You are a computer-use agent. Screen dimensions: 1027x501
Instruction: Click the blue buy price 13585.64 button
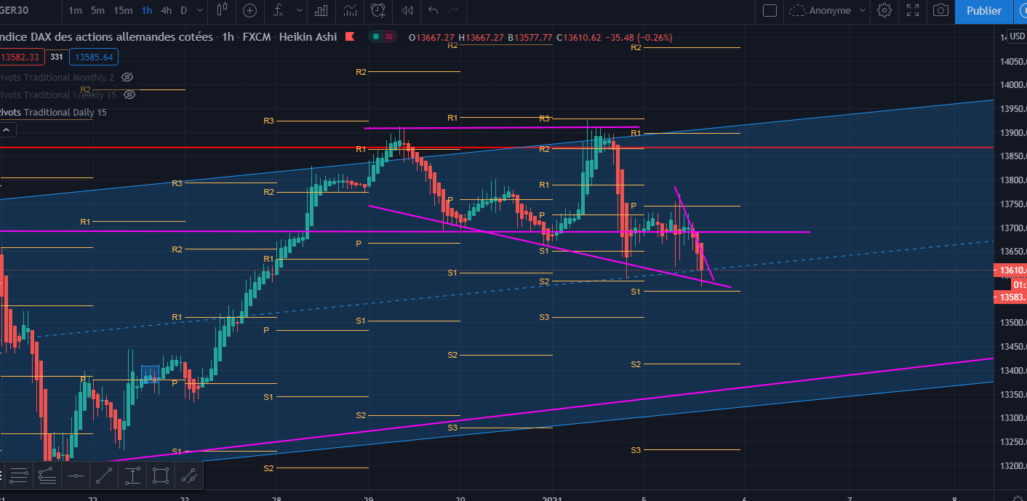(94, 57)
